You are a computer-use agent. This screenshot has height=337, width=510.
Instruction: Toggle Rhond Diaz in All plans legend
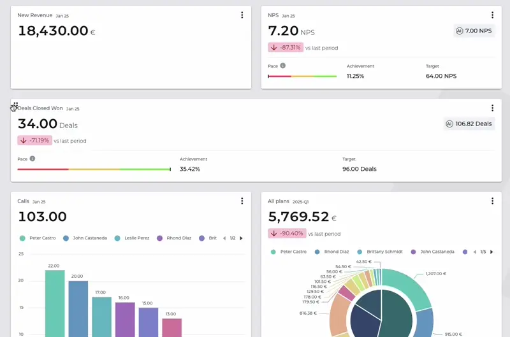(x=331, y=252)
